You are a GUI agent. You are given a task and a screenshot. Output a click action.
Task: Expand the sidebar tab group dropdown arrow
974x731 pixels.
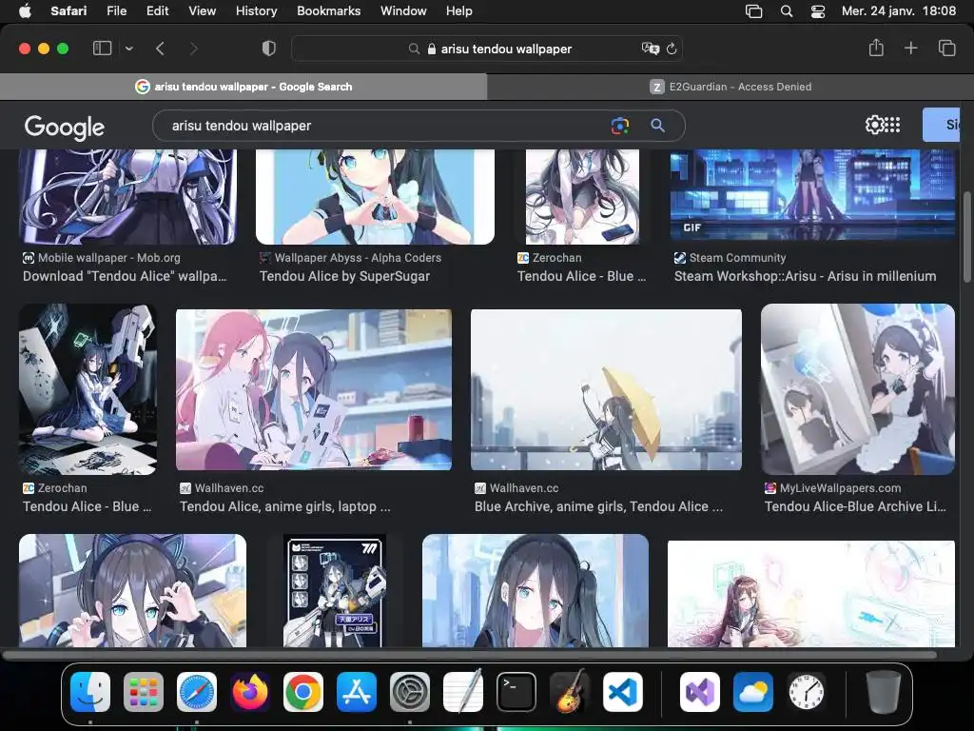129,48
